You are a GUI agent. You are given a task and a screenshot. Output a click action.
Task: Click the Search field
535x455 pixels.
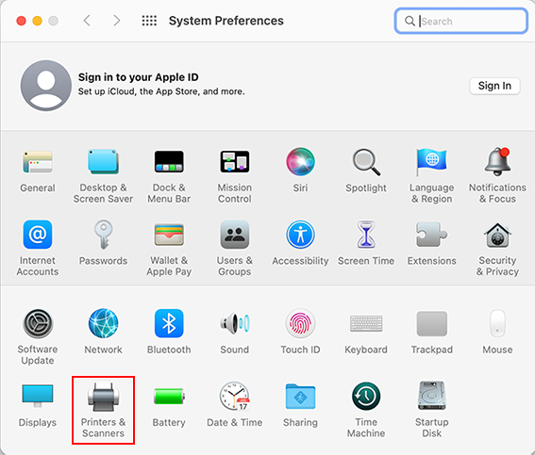(x=461, y=21)
